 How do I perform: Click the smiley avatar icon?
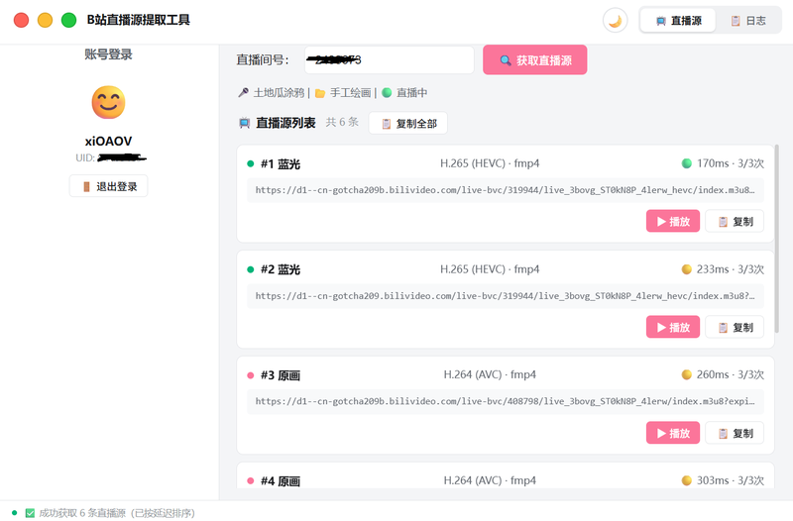tap(108, 103)
